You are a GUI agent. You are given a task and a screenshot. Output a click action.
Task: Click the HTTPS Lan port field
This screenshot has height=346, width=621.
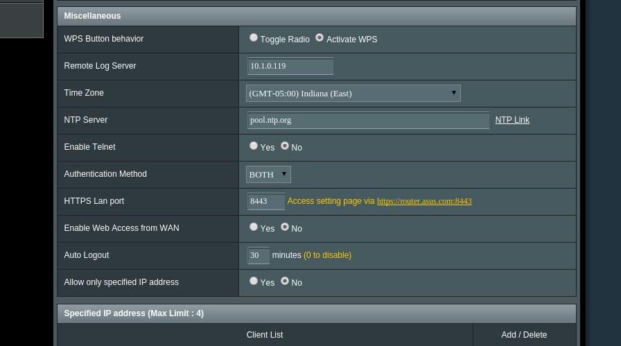pyautogui.click(x=266, y=201)
